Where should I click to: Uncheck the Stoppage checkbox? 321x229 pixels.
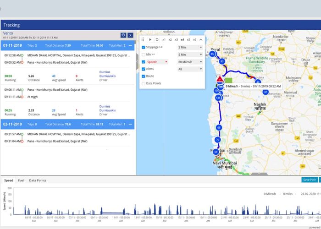click(x=144, y=47)
